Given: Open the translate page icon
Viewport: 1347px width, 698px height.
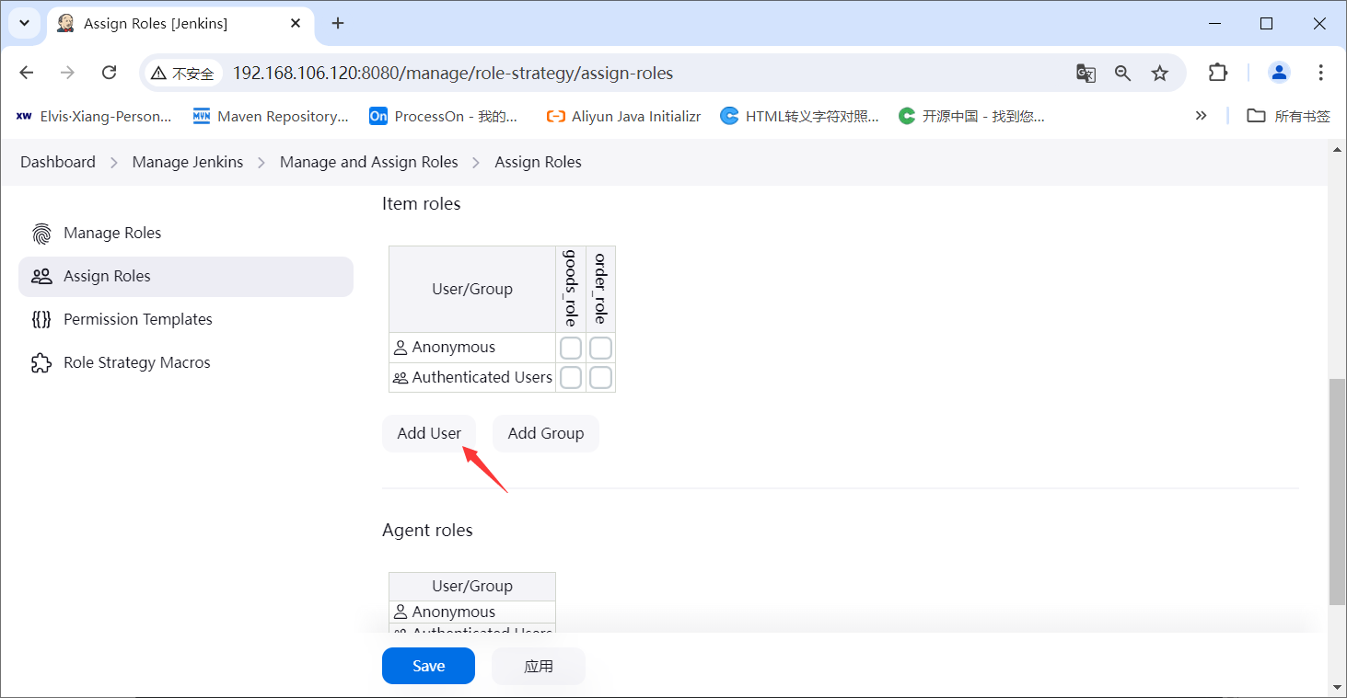Looking at the screenshot, I should coord(1086,74).
